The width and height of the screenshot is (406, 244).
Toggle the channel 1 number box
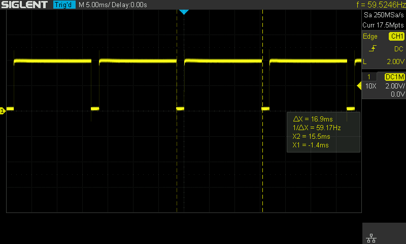pyautogui.click(x=369, y=76)
